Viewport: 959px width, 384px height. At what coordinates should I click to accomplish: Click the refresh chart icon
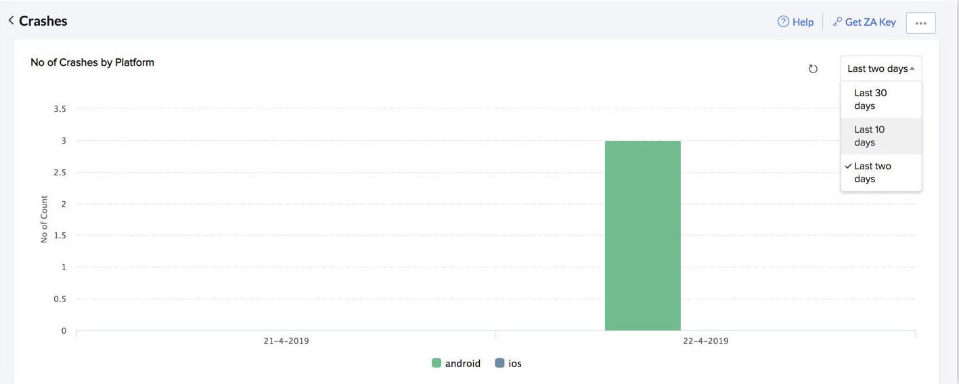813,68
